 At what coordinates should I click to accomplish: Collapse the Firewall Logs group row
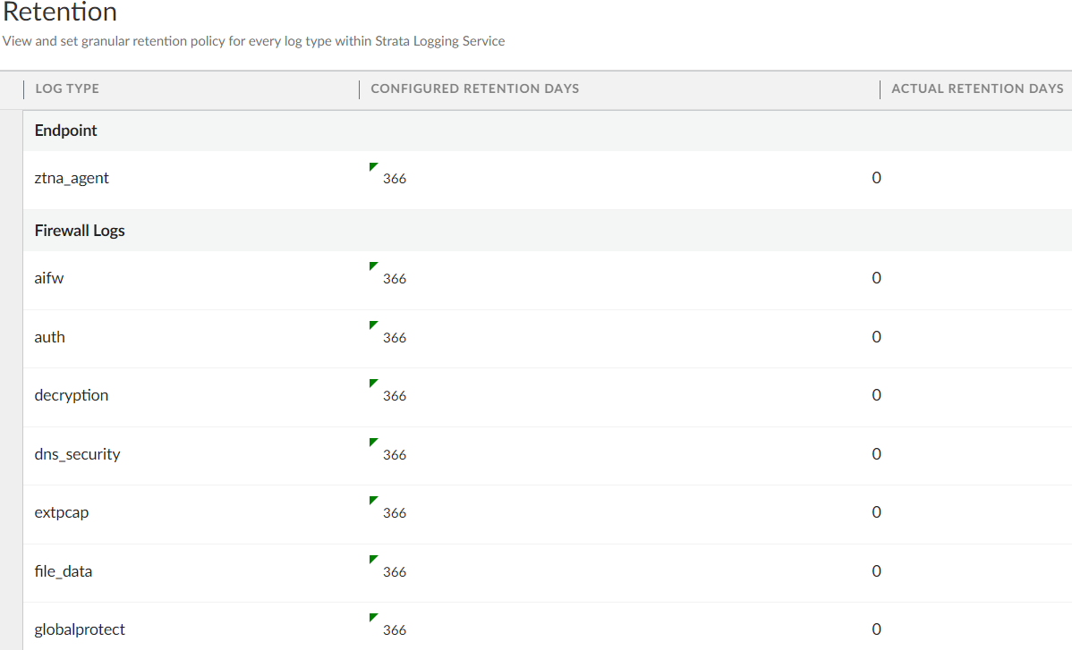click(80, 231)
